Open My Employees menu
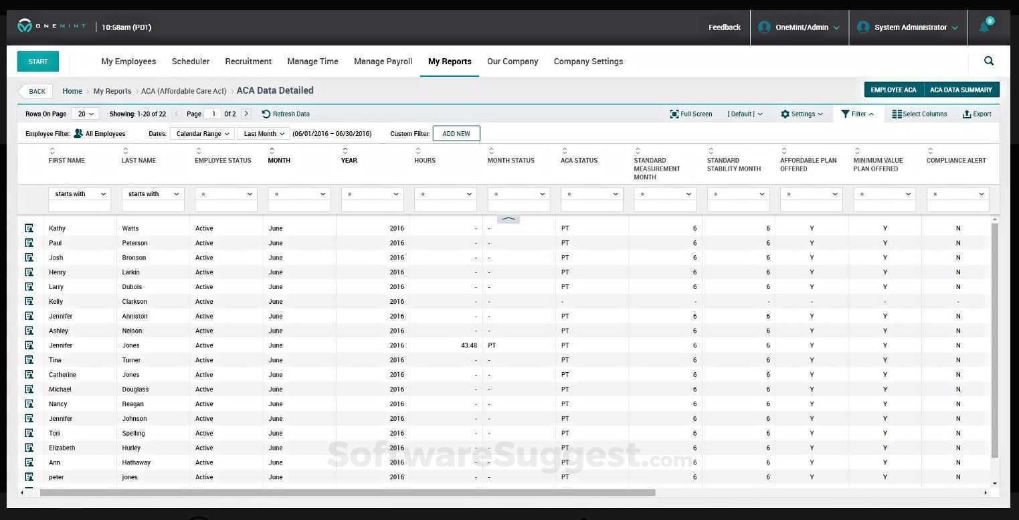This screenshot has width=1019, height=520. tap(128, 62)
